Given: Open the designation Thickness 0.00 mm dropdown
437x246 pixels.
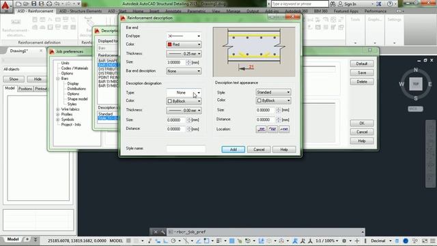Looking at the screenshot, I should (184, 111).
